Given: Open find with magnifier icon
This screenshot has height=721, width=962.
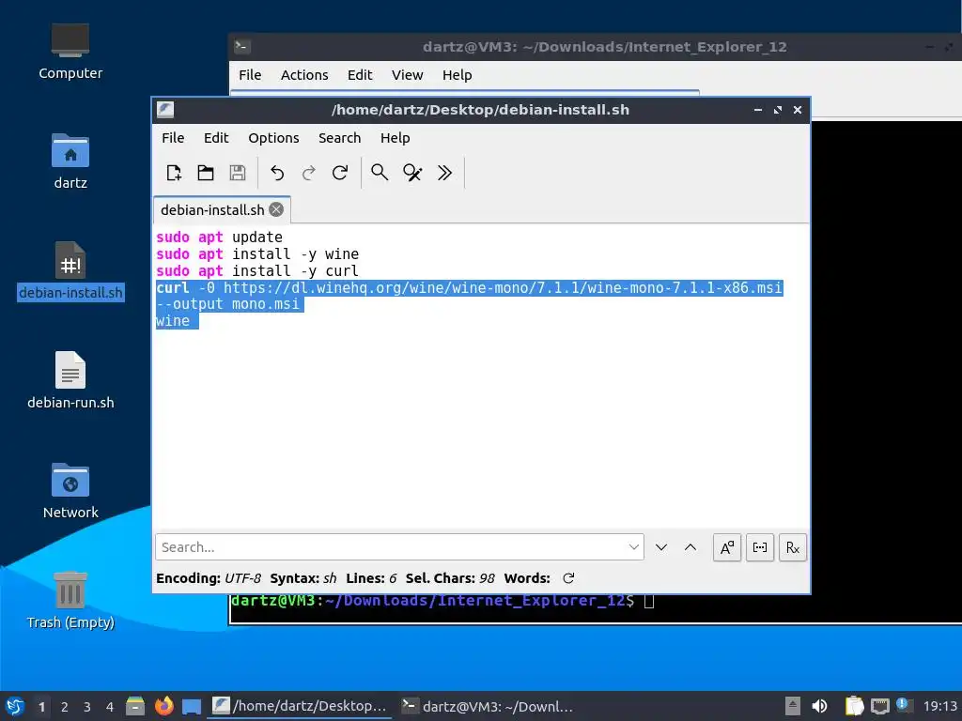Looking at the screenshot, I should pyautogui.click(x=380, y=173).
